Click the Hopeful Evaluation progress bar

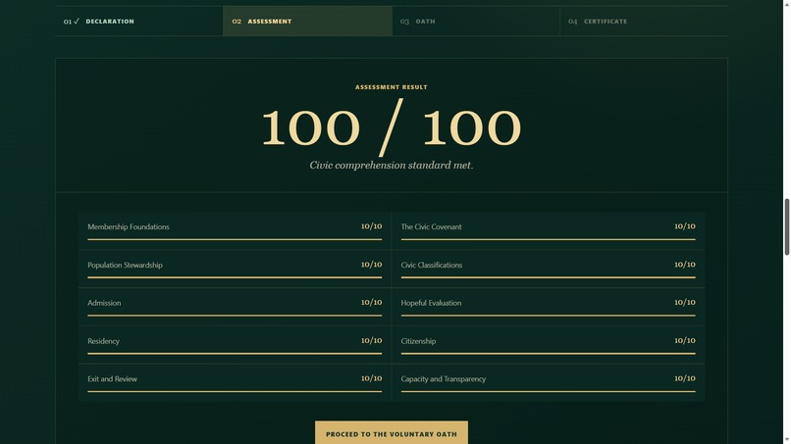click(x=548, y=316)
